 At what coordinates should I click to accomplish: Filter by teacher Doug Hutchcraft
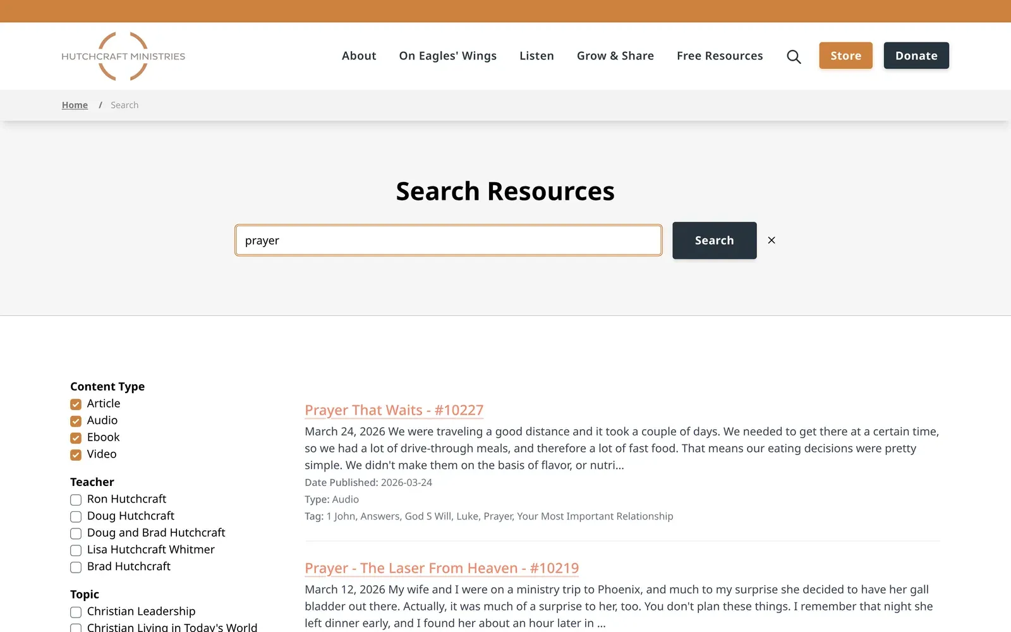tap(76, 517)
